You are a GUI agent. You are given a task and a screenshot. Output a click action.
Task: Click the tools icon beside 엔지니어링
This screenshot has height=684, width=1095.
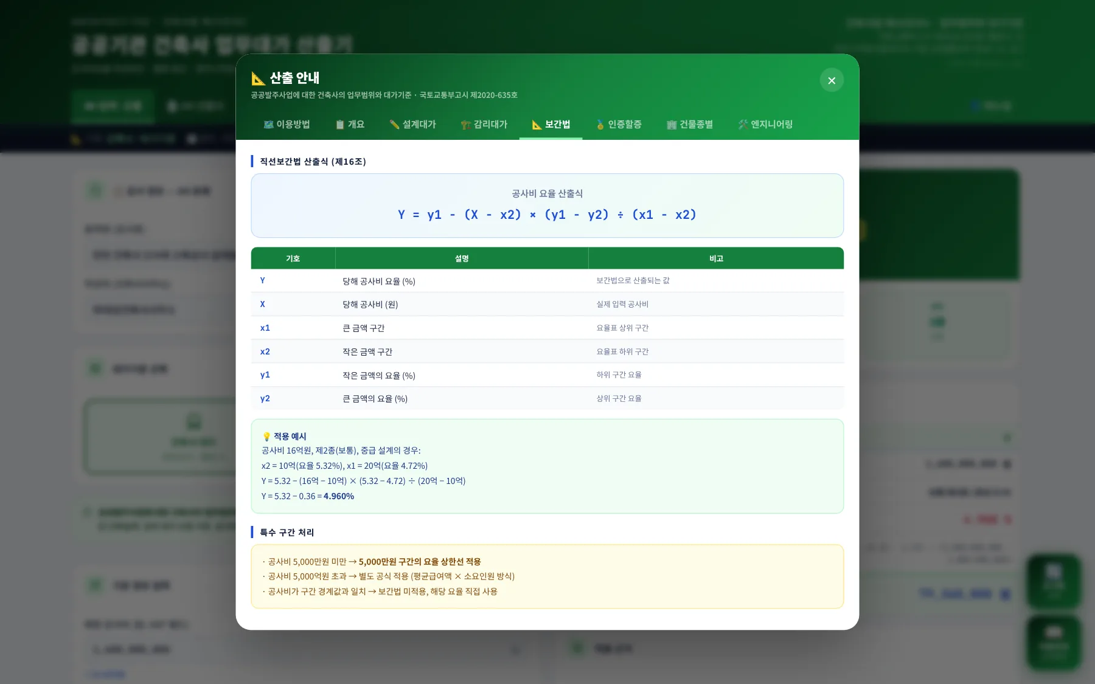pos(743,125)
